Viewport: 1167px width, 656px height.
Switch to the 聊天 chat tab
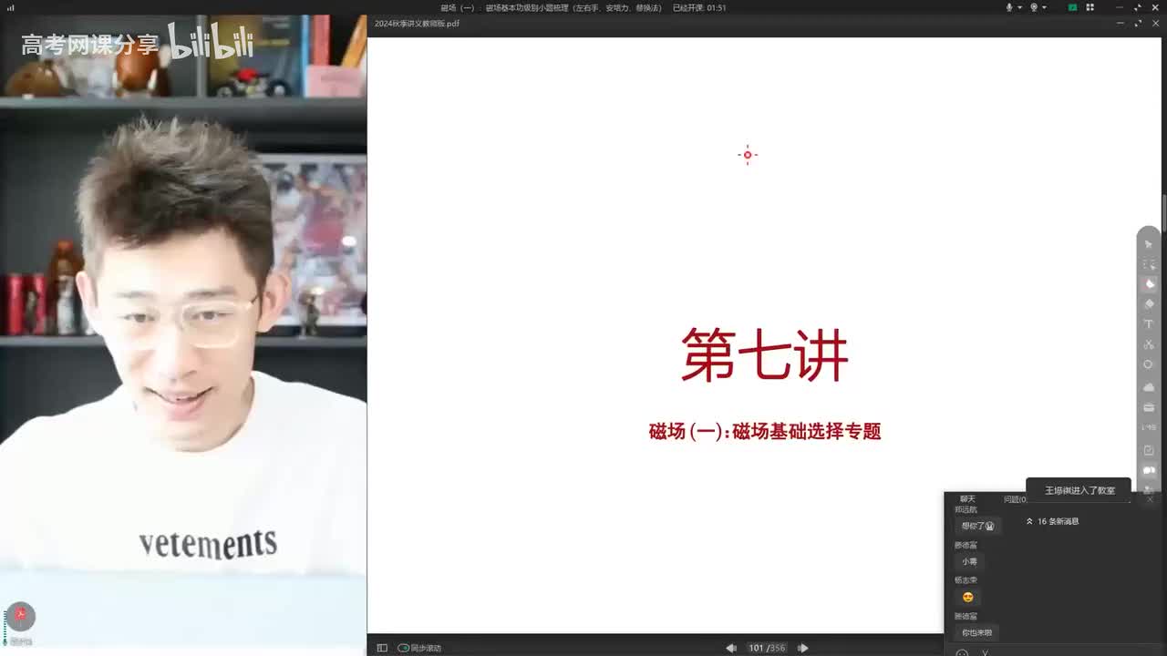[967, 499]
